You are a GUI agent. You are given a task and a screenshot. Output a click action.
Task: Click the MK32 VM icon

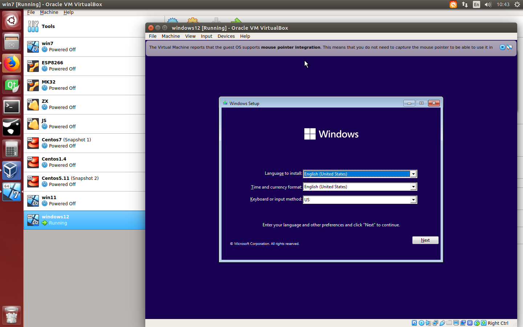pyautogui.click(x=33, y=85)
